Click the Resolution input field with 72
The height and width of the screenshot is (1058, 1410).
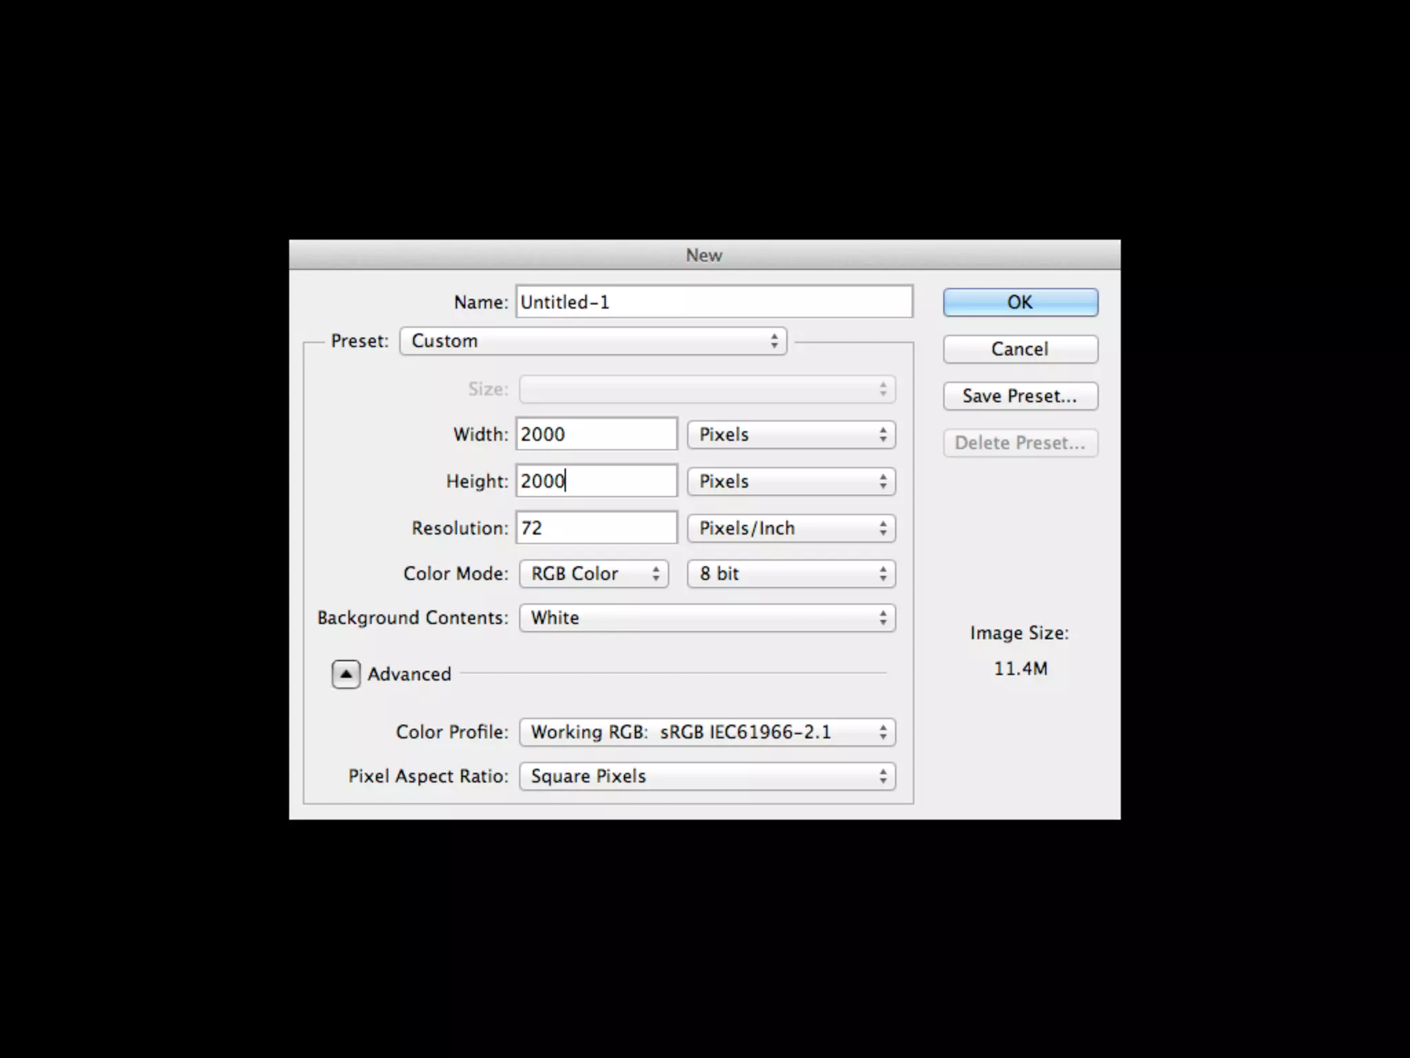pos(596,528)
